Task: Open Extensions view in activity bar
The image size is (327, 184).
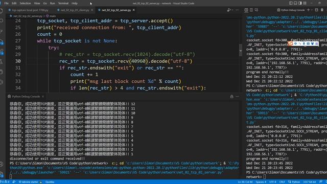Action: click(2, 52)
